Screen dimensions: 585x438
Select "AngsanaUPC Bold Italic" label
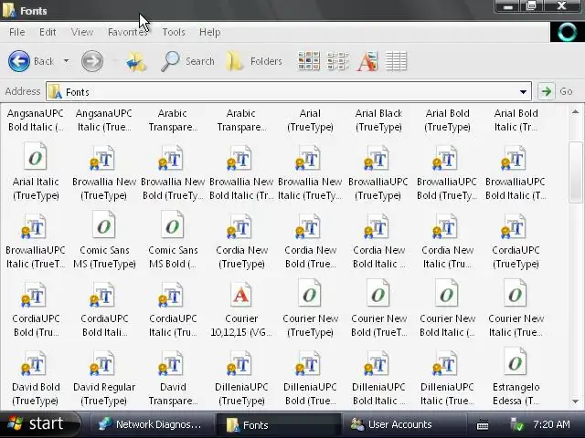(36, 120)
